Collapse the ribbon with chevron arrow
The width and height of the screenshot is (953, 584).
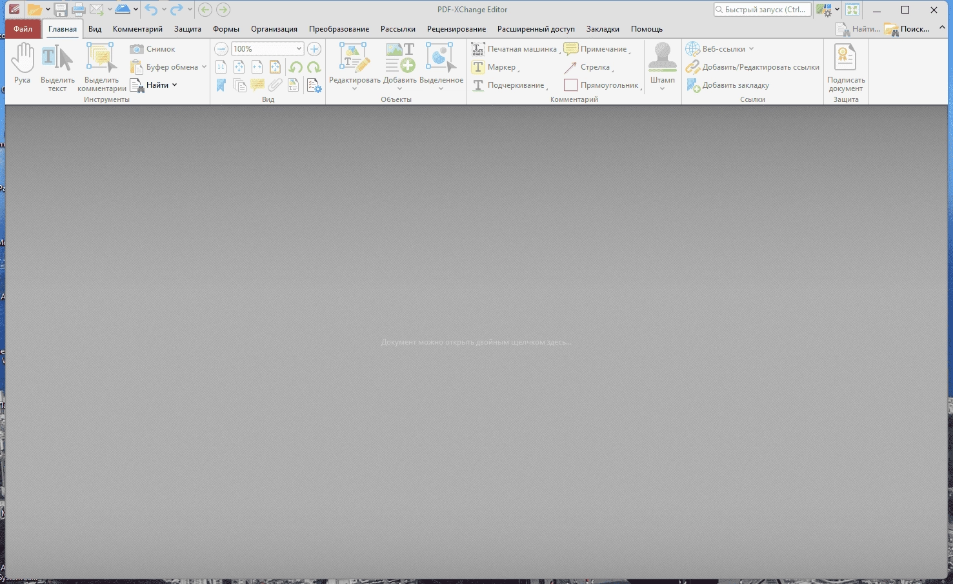pos(943,28)
